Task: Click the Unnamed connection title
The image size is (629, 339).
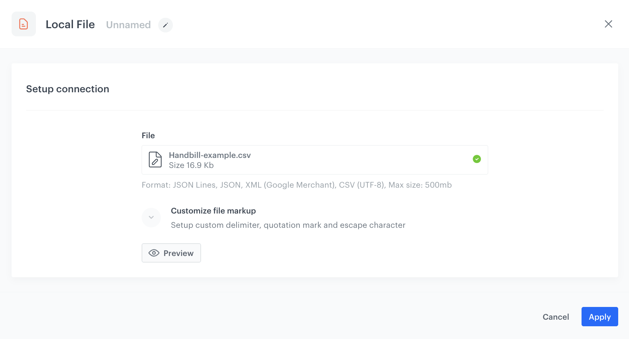Action: tap(128, 25)
